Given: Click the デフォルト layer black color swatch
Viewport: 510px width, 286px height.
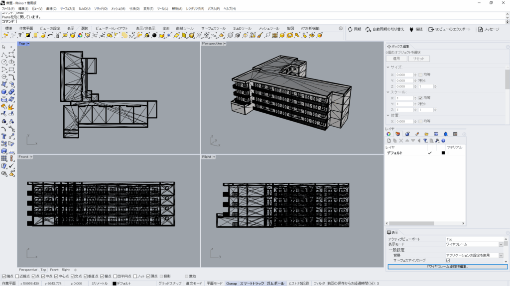Looking at the screenshot, I should [x=443, y=153].
